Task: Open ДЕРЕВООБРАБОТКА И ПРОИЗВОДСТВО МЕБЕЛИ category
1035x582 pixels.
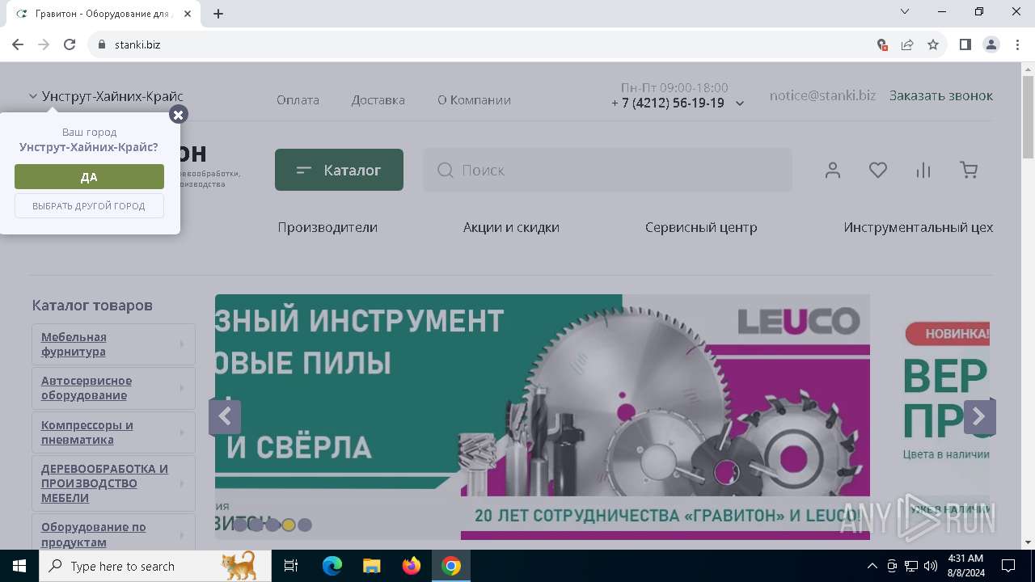Action: [104, 483]
